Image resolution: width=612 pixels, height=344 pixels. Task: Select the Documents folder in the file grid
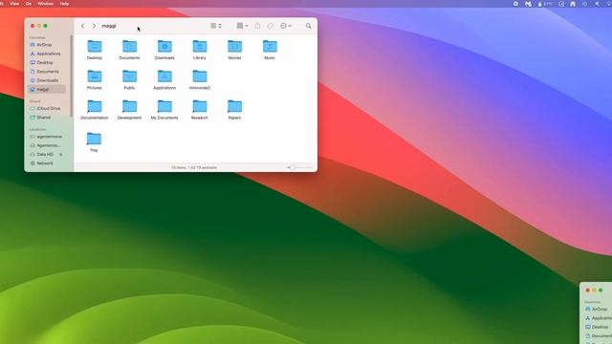click(x=130, y=50)
